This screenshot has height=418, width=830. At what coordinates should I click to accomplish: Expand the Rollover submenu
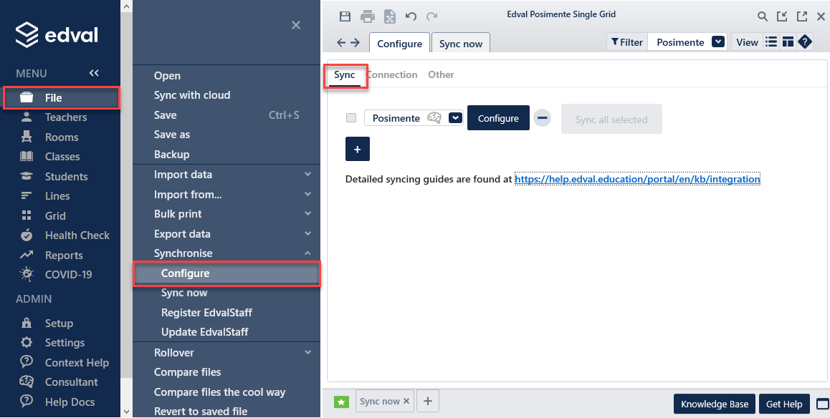coord(307,352)
